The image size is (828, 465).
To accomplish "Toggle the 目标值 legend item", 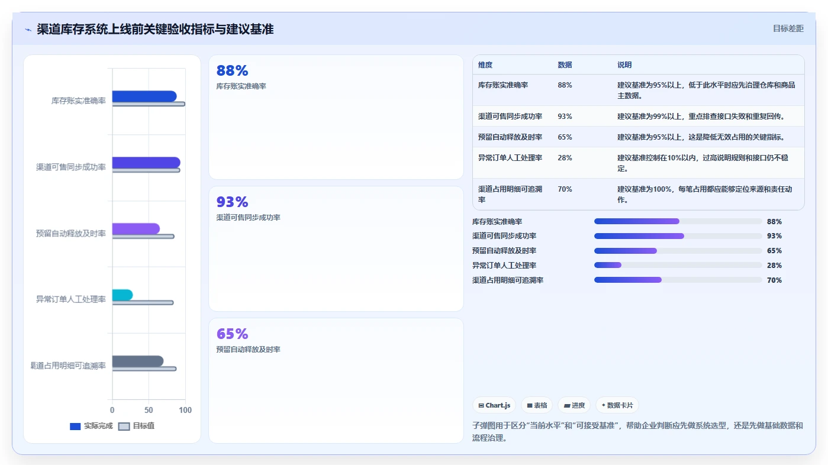I will tap(137, 426).
